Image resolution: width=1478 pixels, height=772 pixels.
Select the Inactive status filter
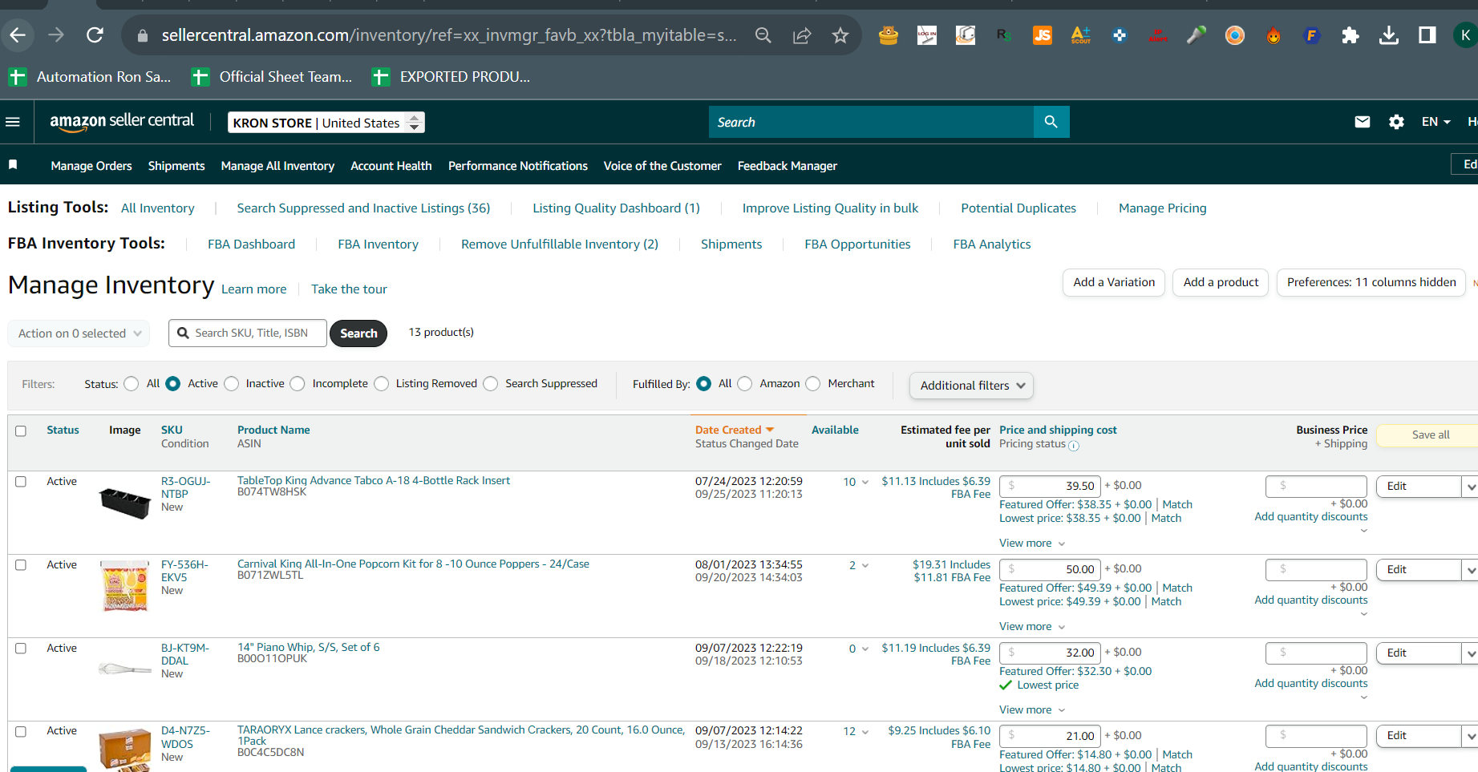coord(232,384)
